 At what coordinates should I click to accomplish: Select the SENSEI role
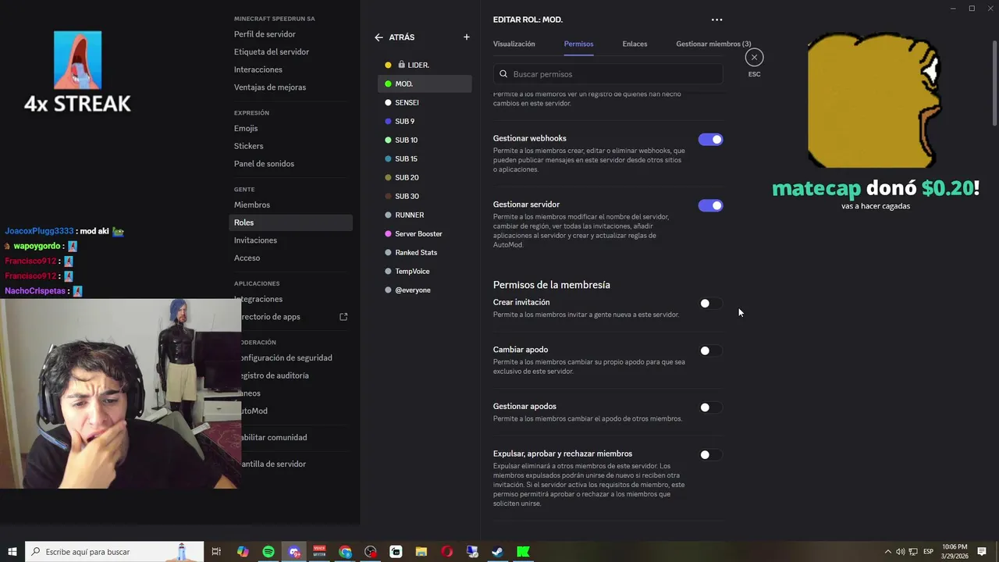(x=425, y=102)
